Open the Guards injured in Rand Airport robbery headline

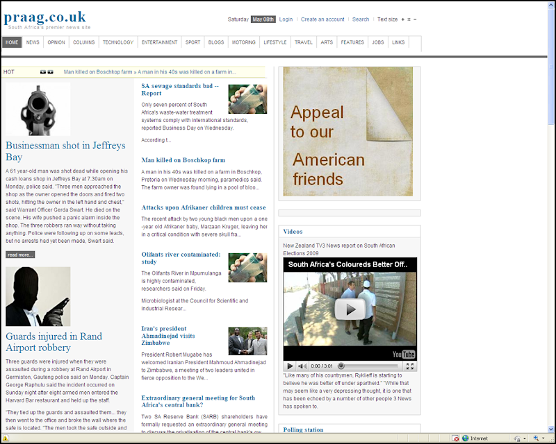click(x=54, y=342)
